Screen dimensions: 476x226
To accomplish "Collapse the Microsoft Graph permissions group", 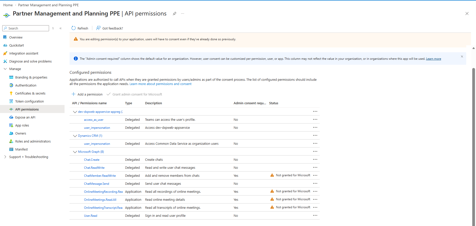I will tap(75, 152).
